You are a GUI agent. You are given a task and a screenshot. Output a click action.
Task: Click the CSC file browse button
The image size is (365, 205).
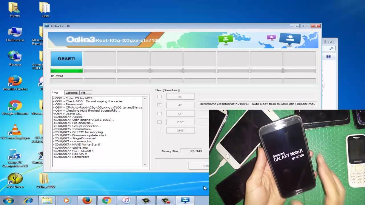(x=180, y=122)
